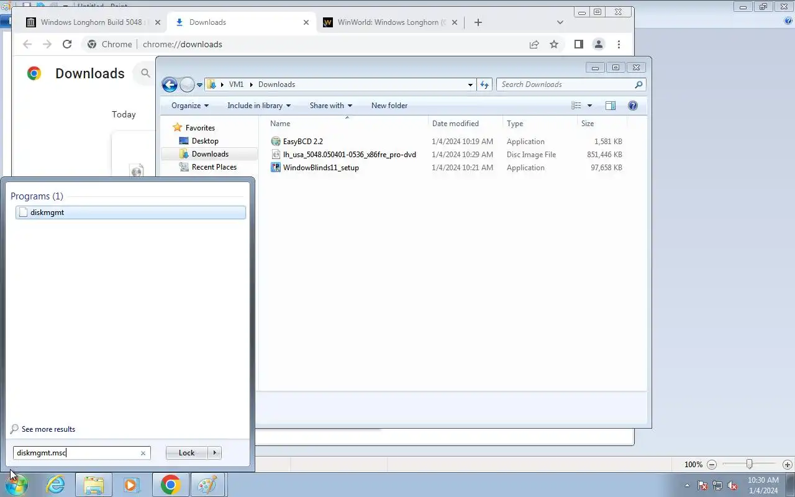
Task: Click the Paint zoom slider handle
Action: coord(750,465)
